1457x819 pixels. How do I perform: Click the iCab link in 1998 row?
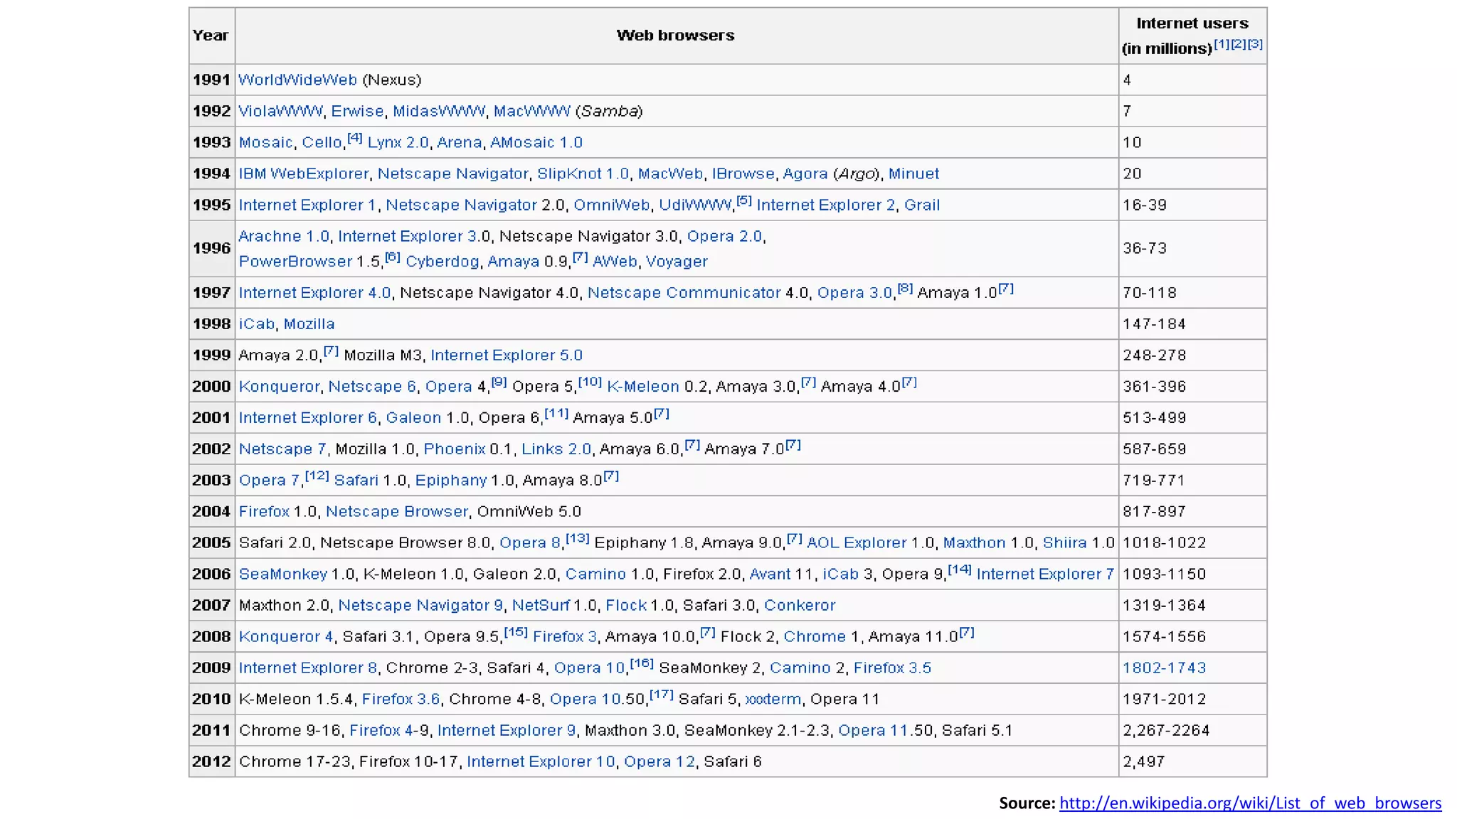pos(256,324)
